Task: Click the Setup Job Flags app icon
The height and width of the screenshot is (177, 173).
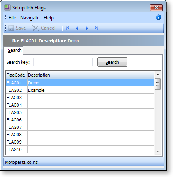Action: pos(7,7)
